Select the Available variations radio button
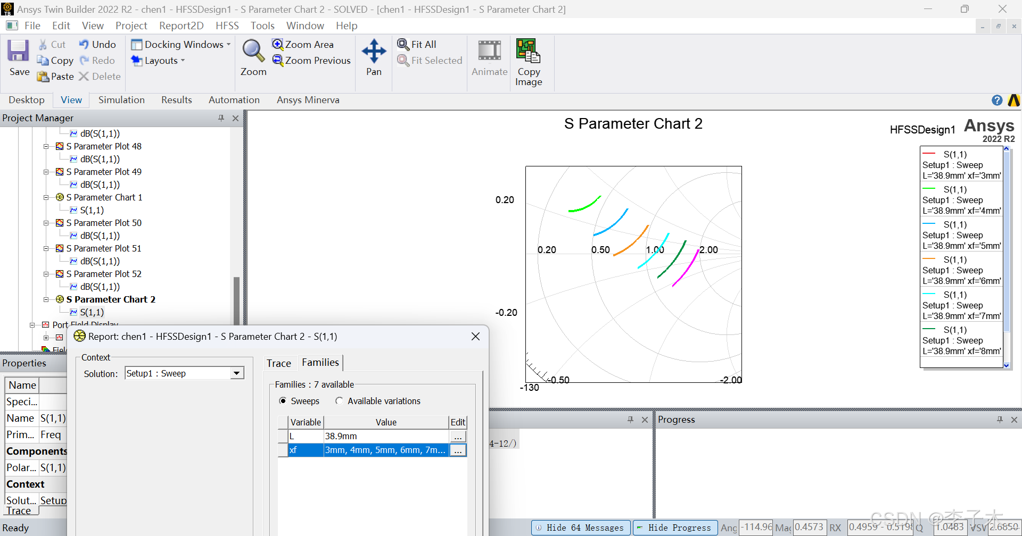The image size is (1022, 536). pos(339,401)
